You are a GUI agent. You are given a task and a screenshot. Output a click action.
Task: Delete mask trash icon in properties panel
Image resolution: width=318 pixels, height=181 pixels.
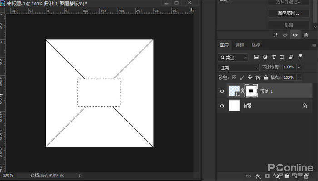pyautogui.click(x=306, y=35)
